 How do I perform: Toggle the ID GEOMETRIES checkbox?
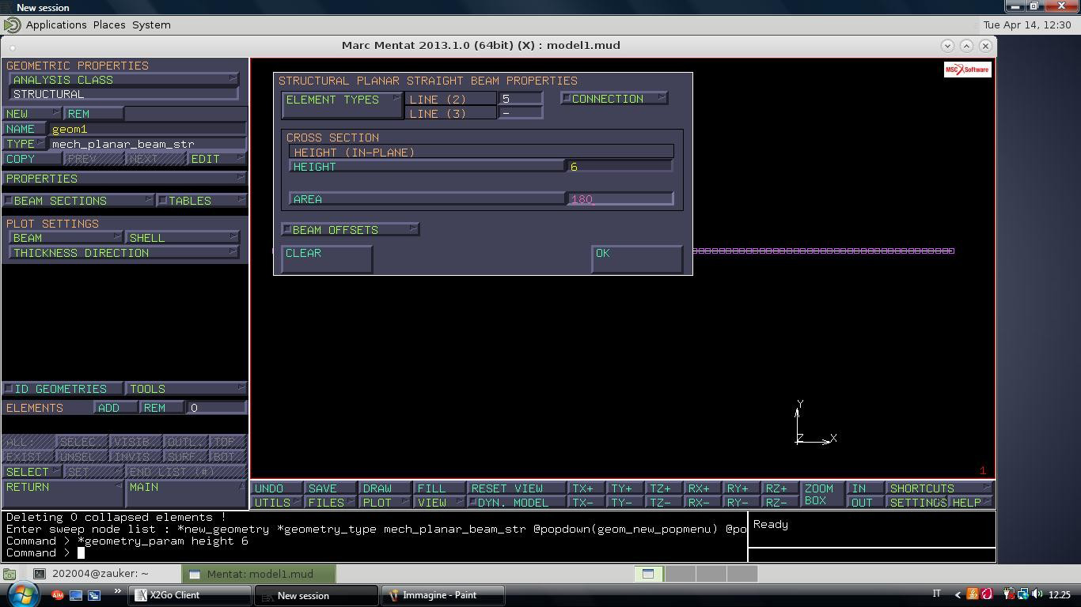[x=63, y=389]
